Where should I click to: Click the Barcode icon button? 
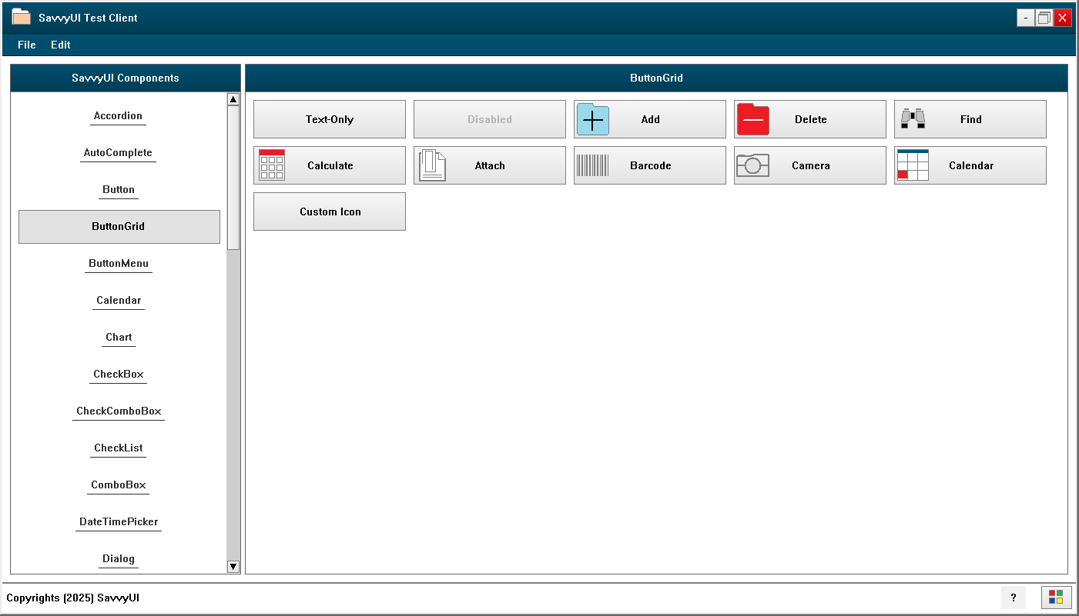tap(649, 165)
